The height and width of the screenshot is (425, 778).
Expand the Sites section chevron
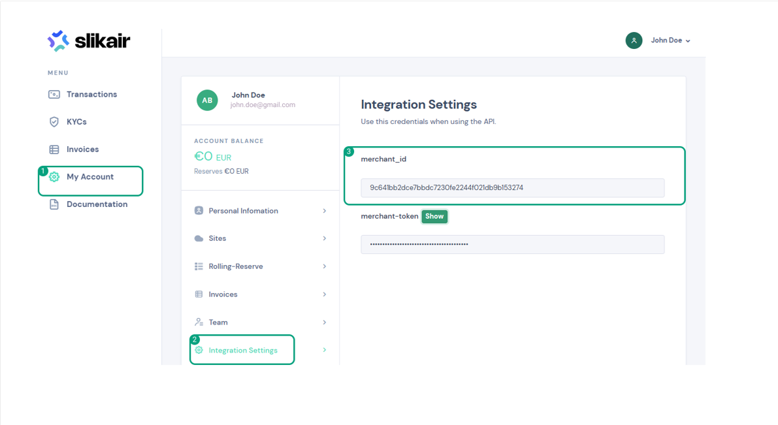tap(323, 238)
